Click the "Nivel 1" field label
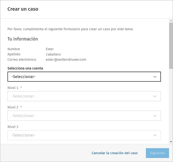The width and height of the screenshot is (173, 162). (x=13, y=88)
